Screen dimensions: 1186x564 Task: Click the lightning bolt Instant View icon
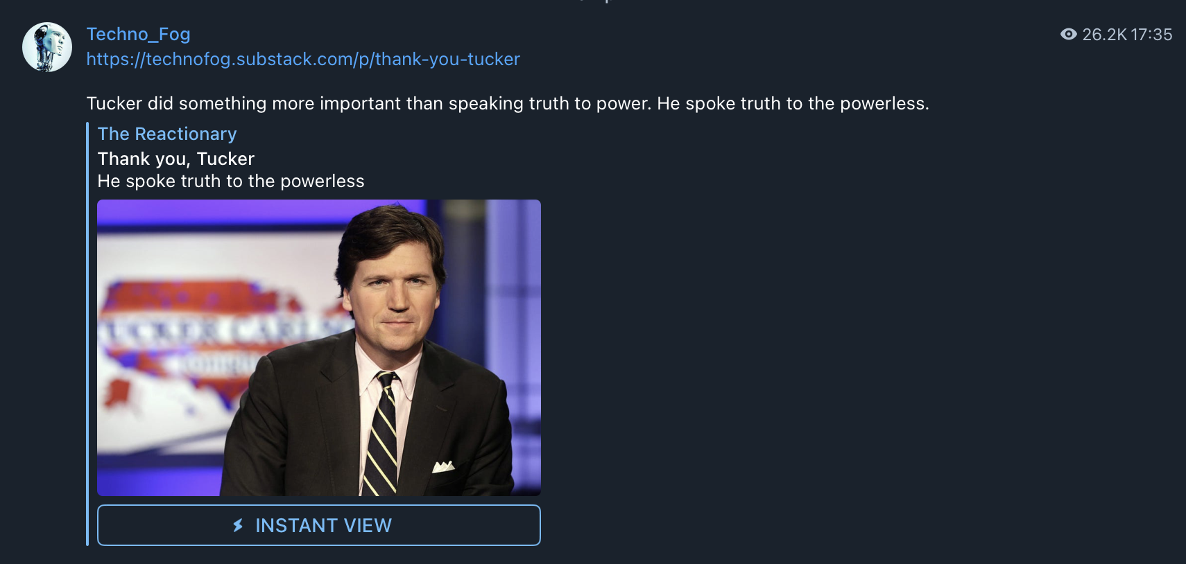(239, 525)
